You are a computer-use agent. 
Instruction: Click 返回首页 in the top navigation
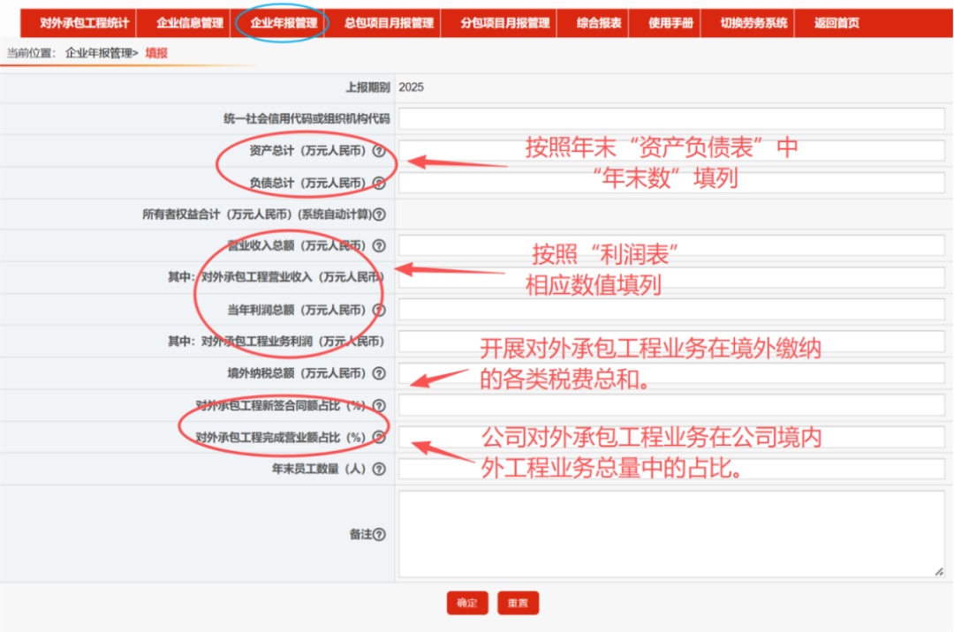point(836,24)
